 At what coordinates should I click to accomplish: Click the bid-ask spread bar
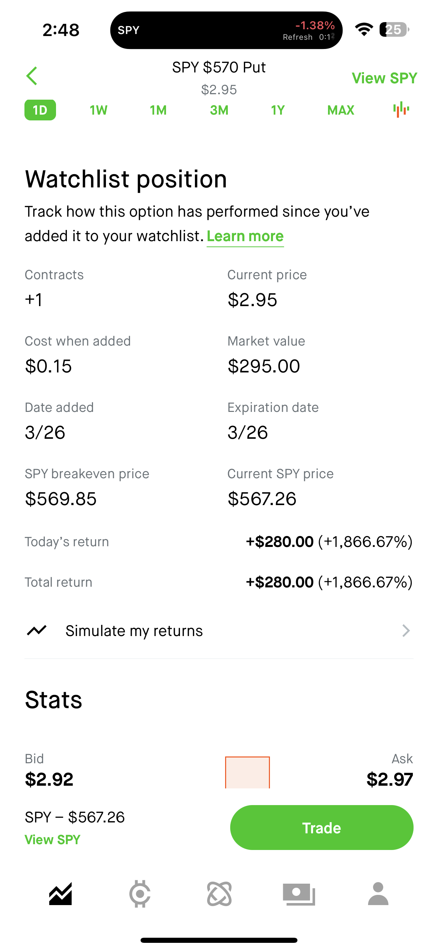click(x=248, y=772)
